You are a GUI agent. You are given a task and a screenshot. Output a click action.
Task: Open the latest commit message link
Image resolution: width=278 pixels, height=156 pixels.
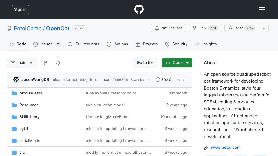75,80
